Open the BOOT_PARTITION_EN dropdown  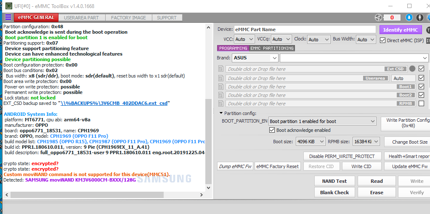point(322,121)
